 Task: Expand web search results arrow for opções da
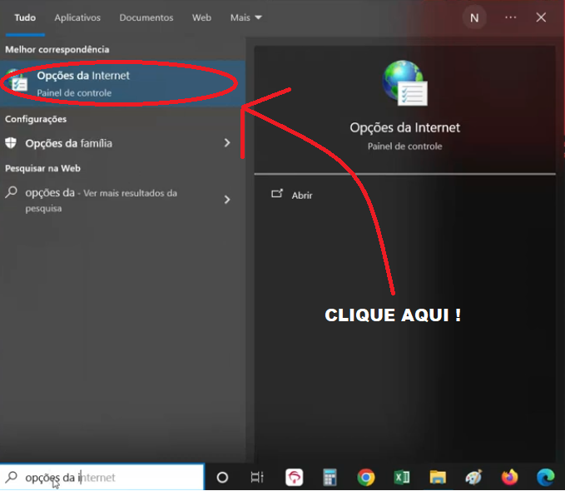coord(227,200)
